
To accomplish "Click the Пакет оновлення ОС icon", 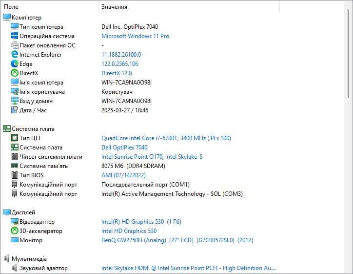I will [15, 45].
